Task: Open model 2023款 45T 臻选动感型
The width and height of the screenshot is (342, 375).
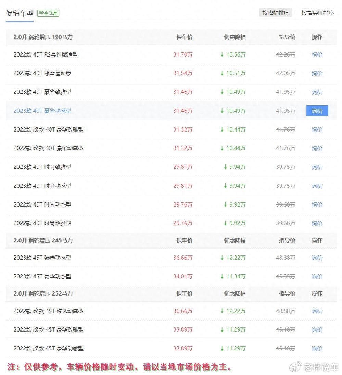Action: [42, 258]
